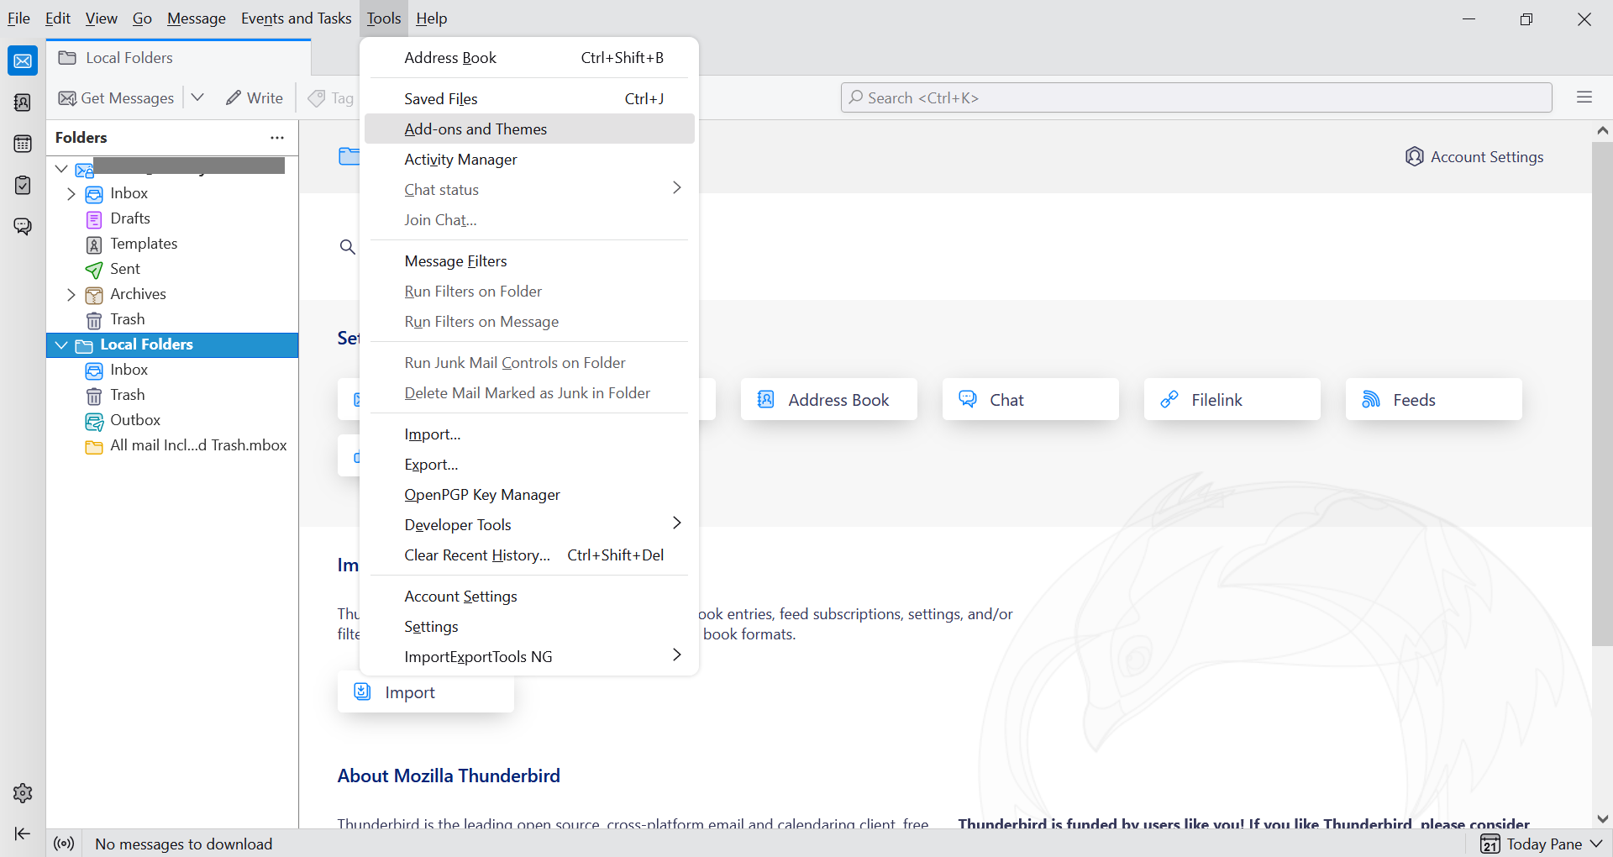Open the Mail space icon in sidebar
The width and height of the screenshot is (1613, 857).
point(23,60)
